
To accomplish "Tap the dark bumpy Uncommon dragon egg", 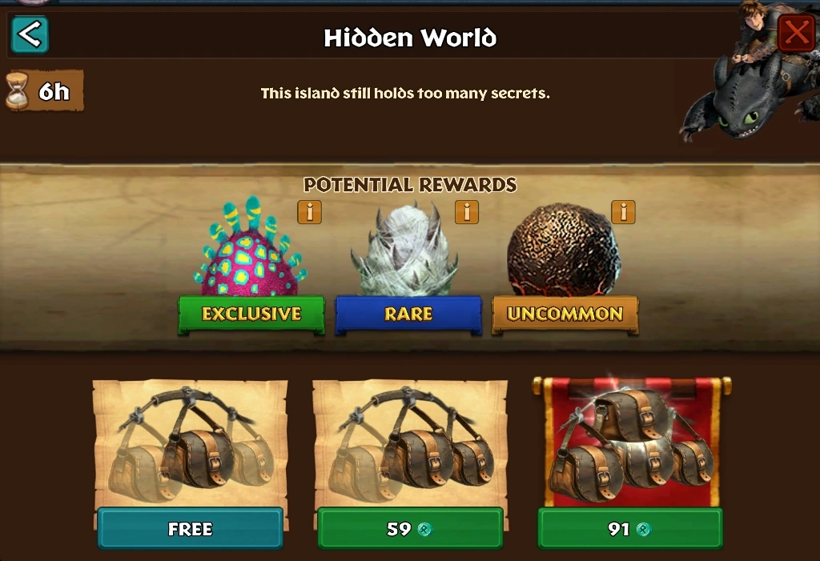I will pos(564,250).
